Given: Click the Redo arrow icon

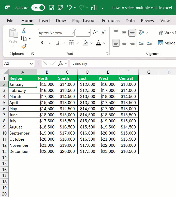Looking at the screenshot, I should coord(82,8).
